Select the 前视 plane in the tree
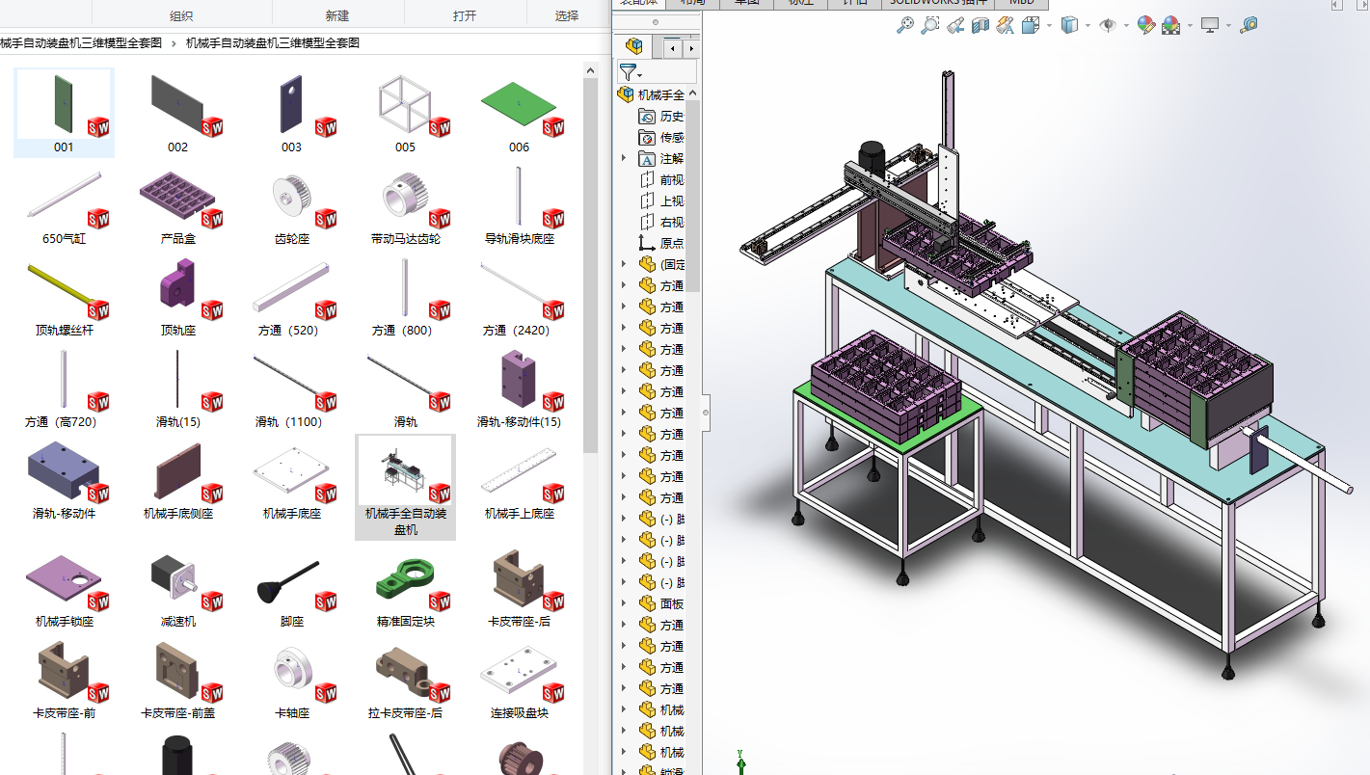Viewport: 1370px width, 775px height. [671, 179]
